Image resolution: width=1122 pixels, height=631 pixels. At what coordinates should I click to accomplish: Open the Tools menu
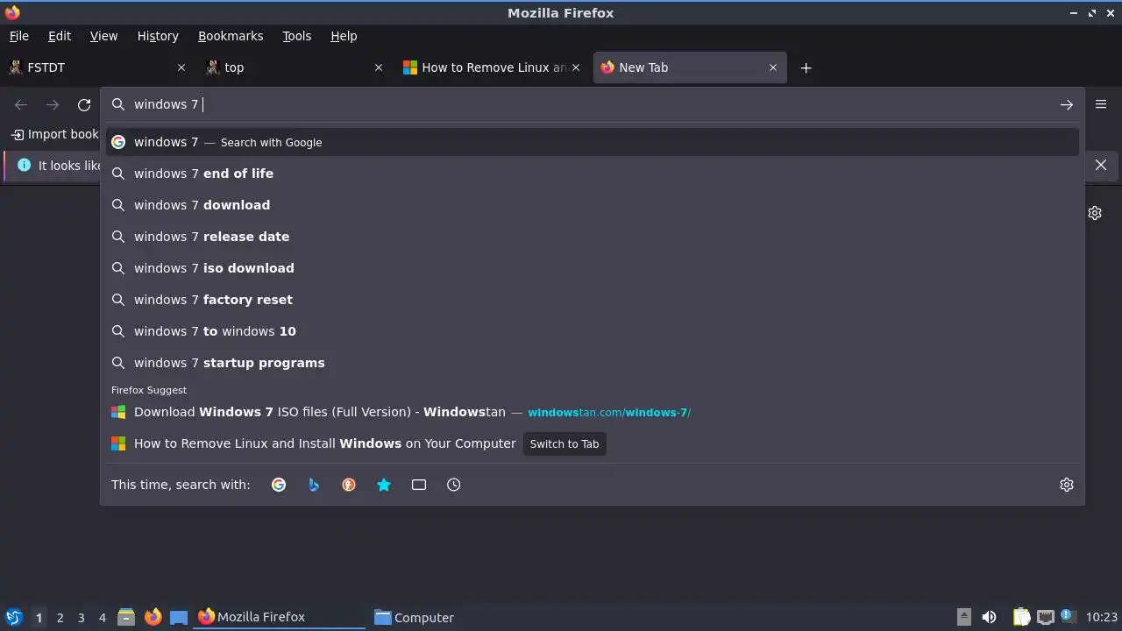point(297,36)
